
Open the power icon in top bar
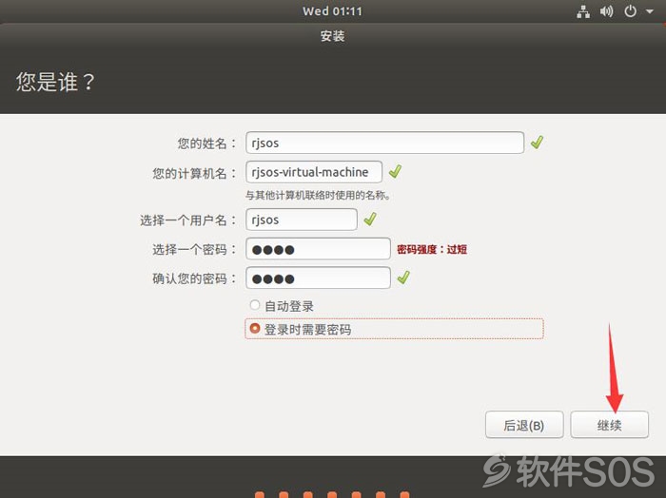[630, 11]
